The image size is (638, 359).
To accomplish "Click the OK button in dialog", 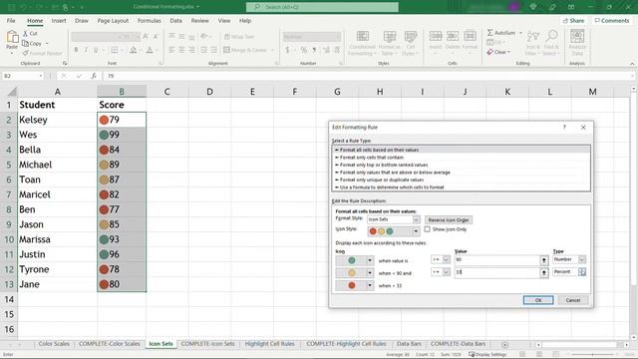I will click(538, 300).
